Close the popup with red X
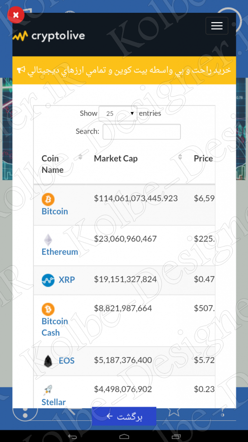 pos(16,15)
